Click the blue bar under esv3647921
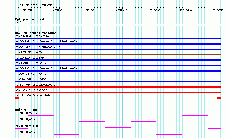 click(118, 44)
